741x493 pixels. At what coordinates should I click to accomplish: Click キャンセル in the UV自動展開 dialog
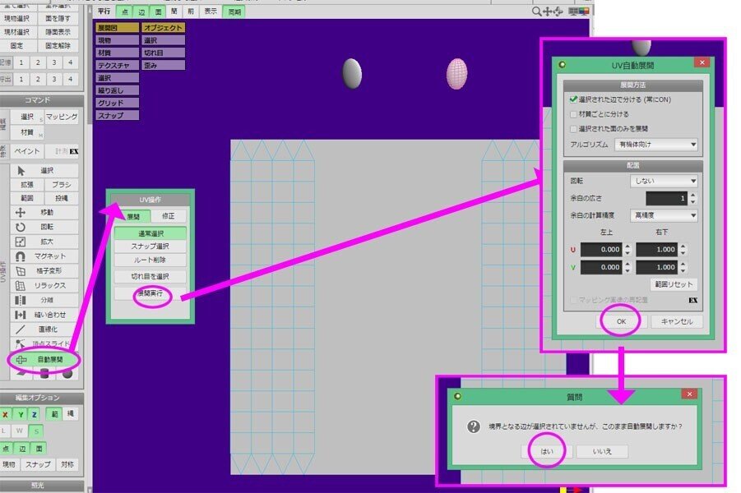coord(677,321)
